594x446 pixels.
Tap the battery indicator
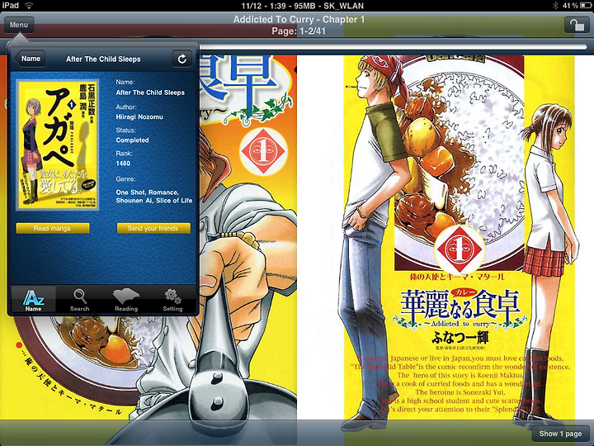tap(586, 5)
